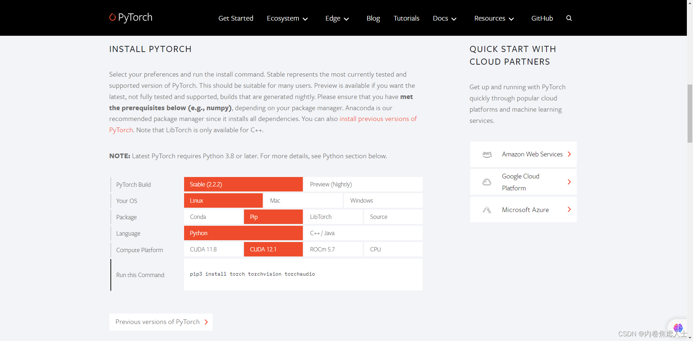Click the scrollbar down arrow
The width and height of the screenshot is (693, 341).
690,338
